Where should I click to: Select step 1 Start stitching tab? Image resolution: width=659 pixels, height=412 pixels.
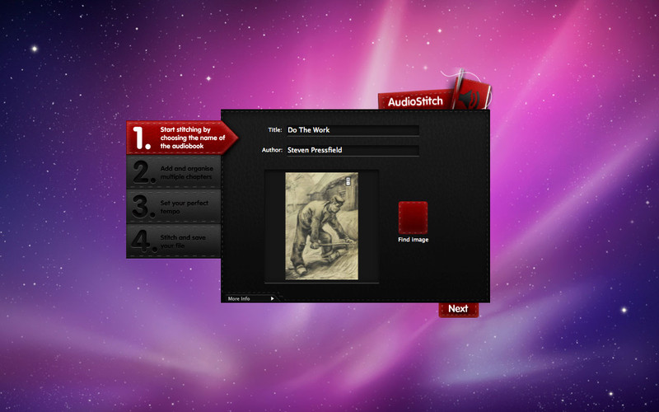coord(181,138)
